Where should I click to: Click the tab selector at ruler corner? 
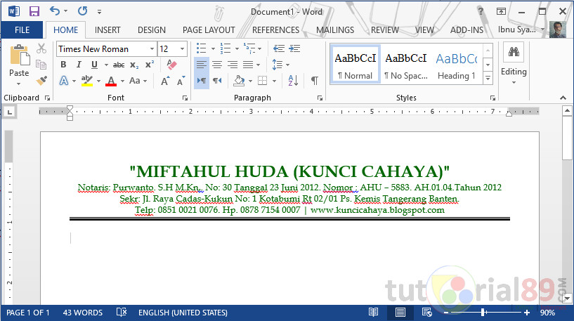pos(10,112)
